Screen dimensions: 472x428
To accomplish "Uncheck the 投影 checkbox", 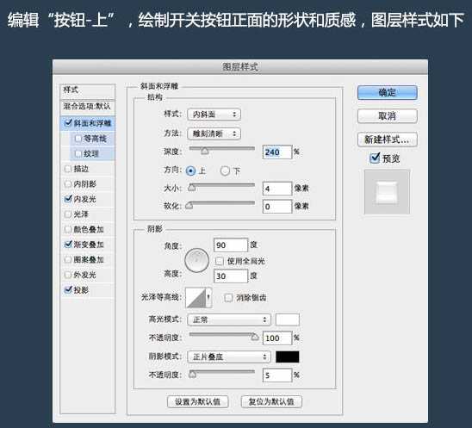I will [68, 289].
